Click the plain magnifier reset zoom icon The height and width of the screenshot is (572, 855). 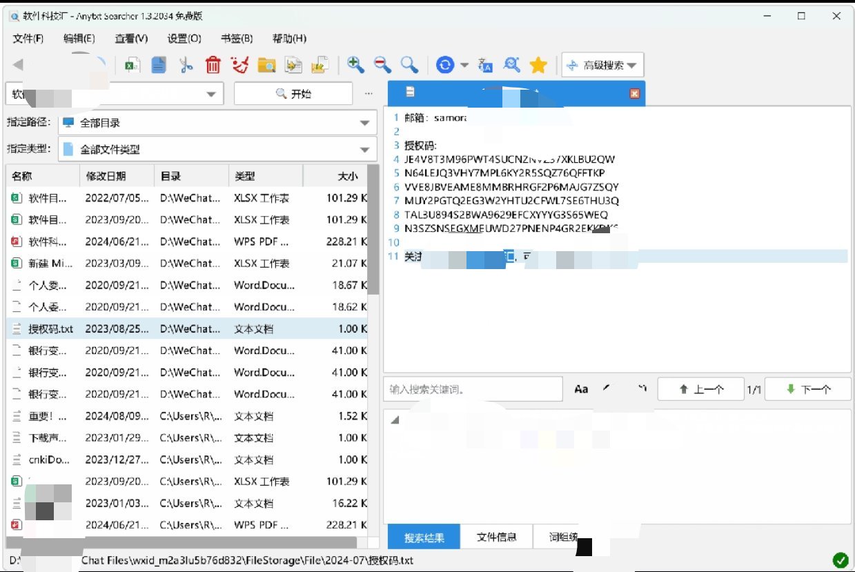(410, 65)
